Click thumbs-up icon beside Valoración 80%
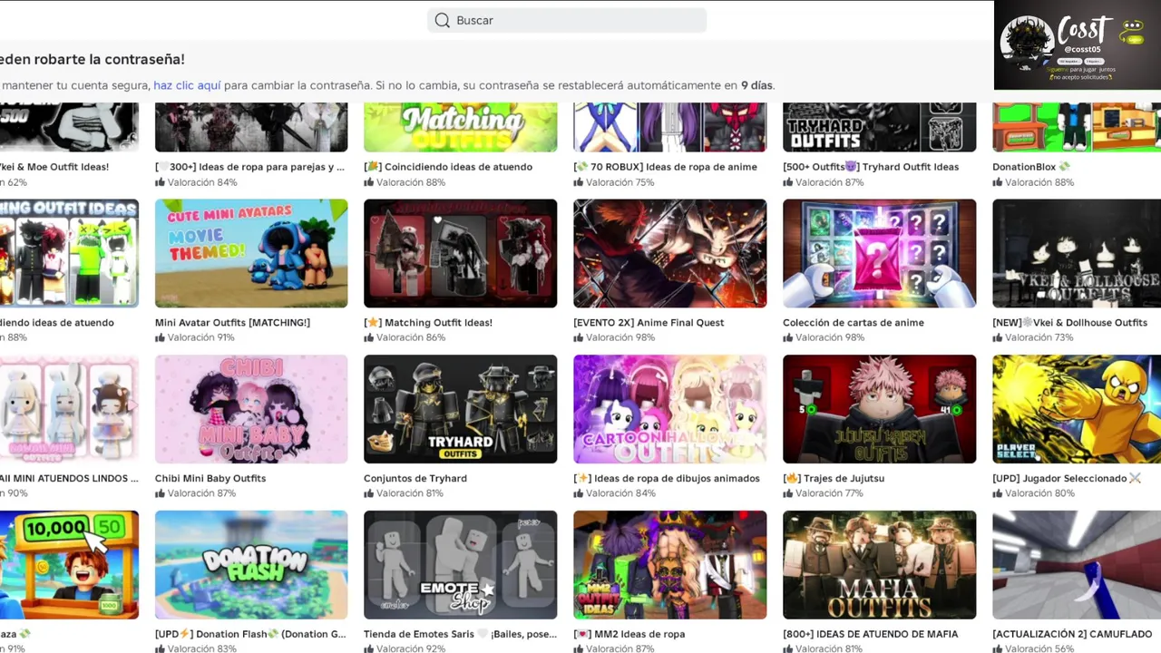Viewport: 1161px width, 653px height. [x=997, y=493]
